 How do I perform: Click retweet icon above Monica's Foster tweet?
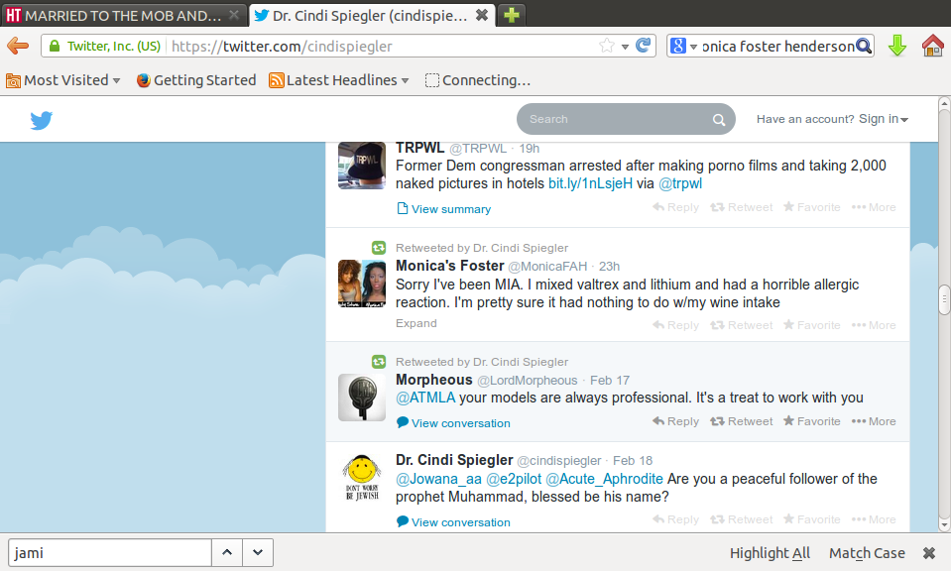click(x=379, y=247)
